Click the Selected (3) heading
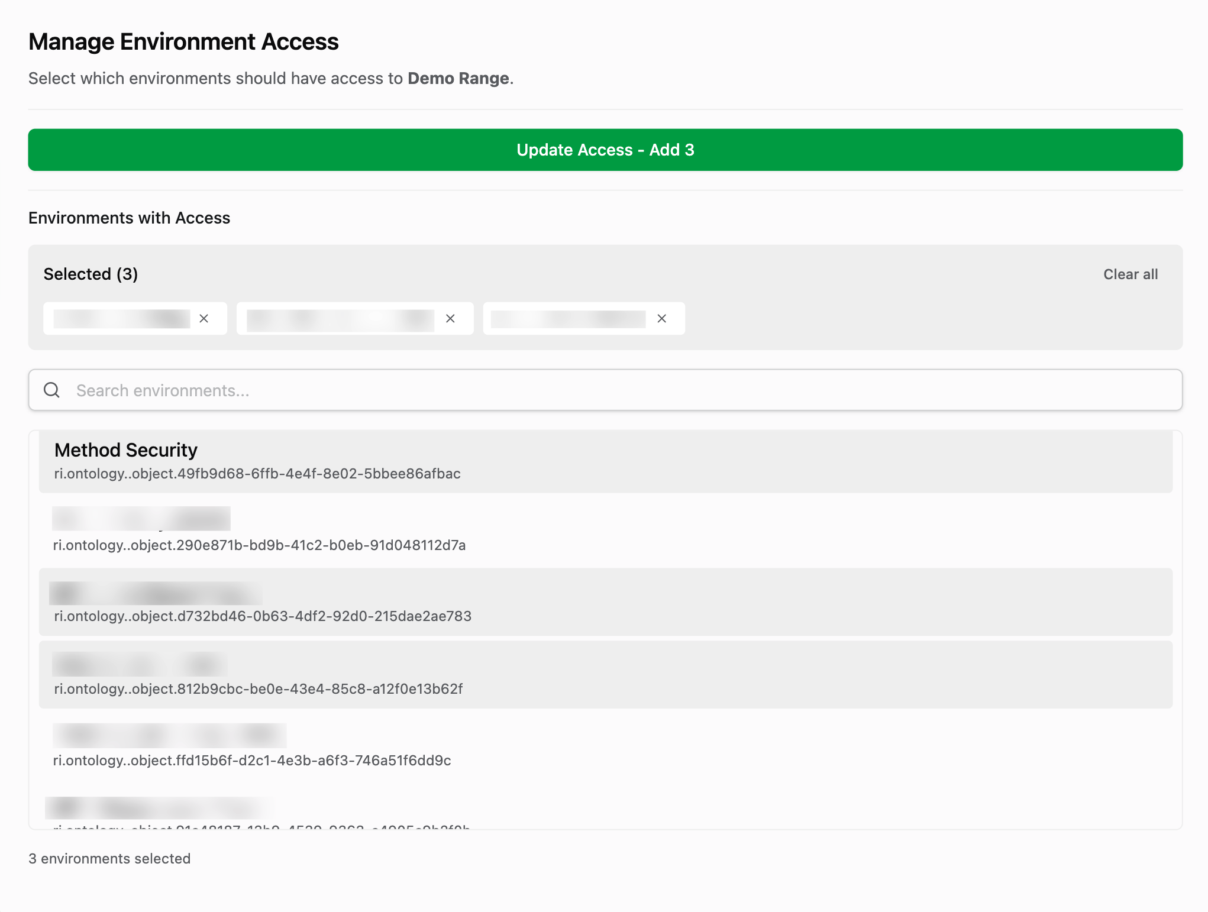This screenshot has height=912, width=1208. pyautogui.click(x=91, y=274)
